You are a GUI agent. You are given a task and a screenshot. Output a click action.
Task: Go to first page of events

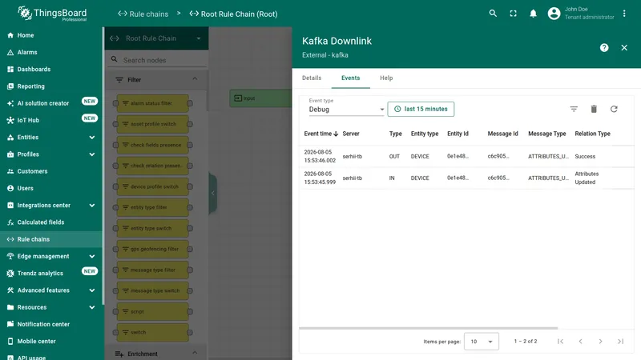pyautogui.click(x=560, y=342)
